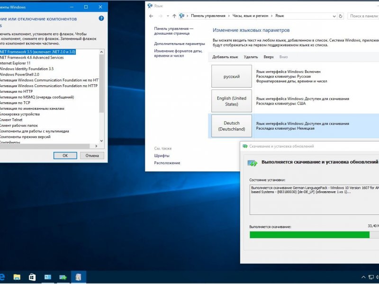
Task: Select .NET Framework 4.6 Advanced Services
Action: (32, 57)
